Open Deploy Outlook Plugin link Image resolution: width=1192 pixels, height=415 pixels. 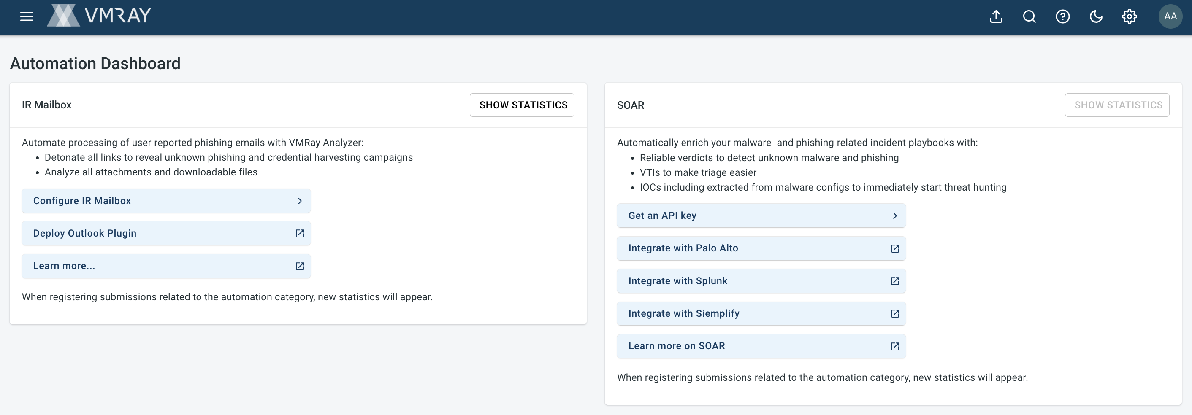166,233
